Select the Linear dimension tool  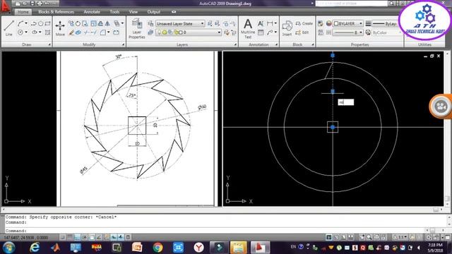tap(270, 23)
